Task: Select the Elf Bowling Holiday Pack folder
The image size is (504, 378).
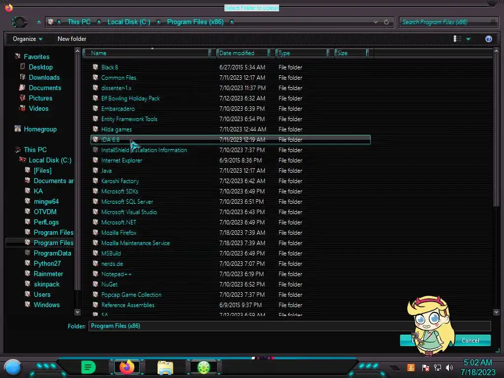Action: click(x=130, y=98)
